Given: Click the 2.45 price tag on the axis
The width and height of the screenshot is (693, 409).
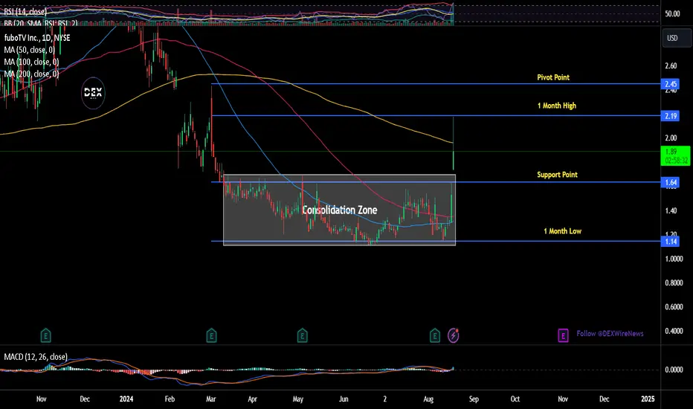Looking at the screenshot, I should (x=671, y=84).
